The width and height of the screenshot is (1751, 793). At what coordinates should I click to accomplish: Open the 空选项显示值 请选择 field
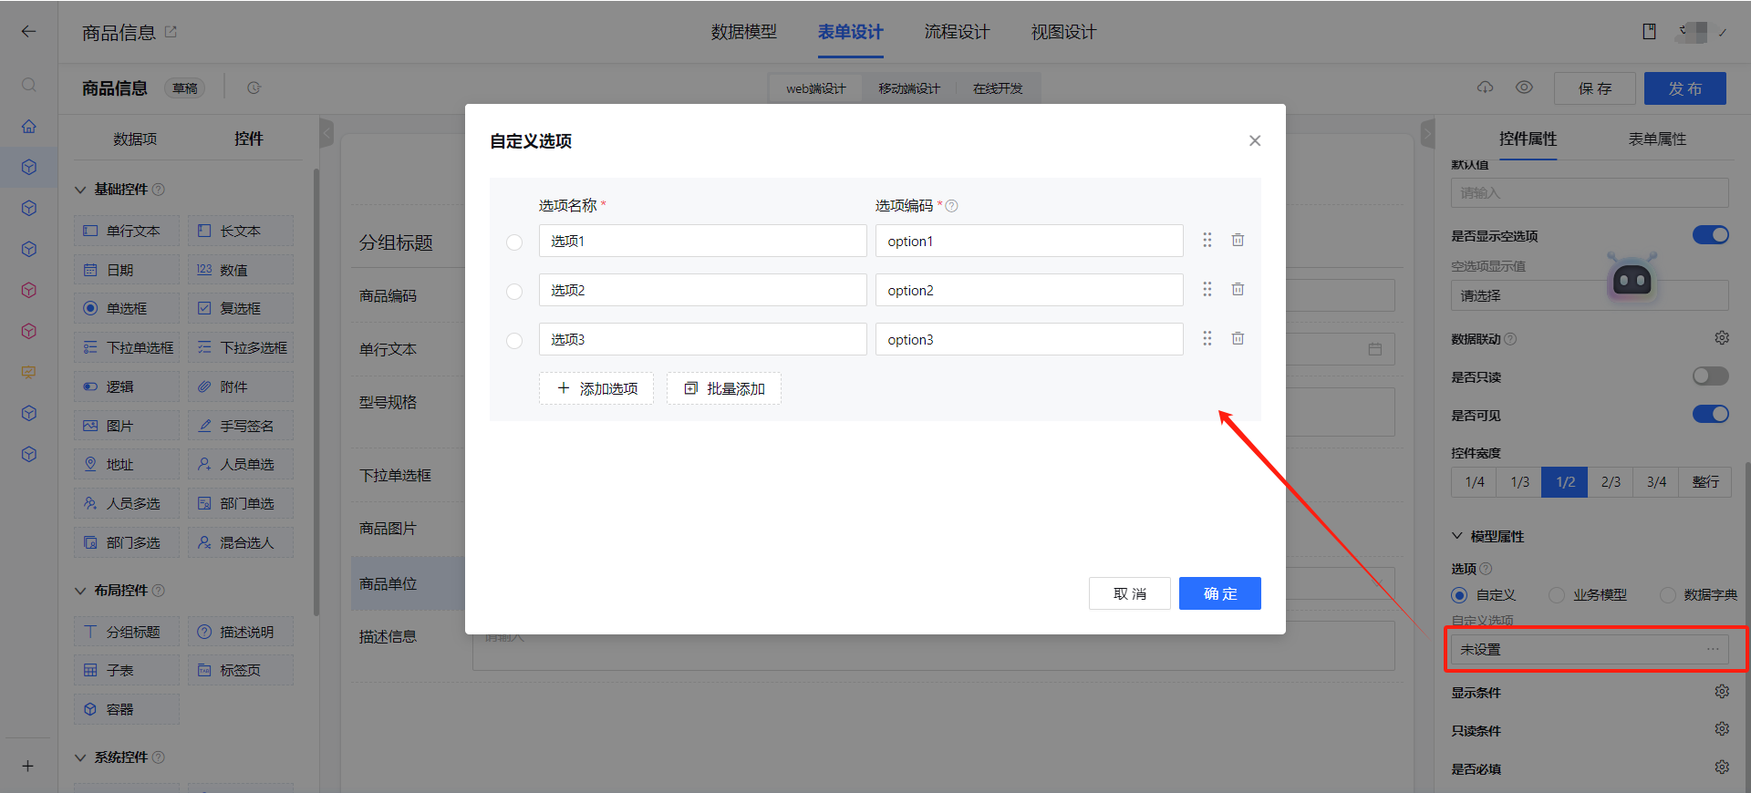[1590, 295]
